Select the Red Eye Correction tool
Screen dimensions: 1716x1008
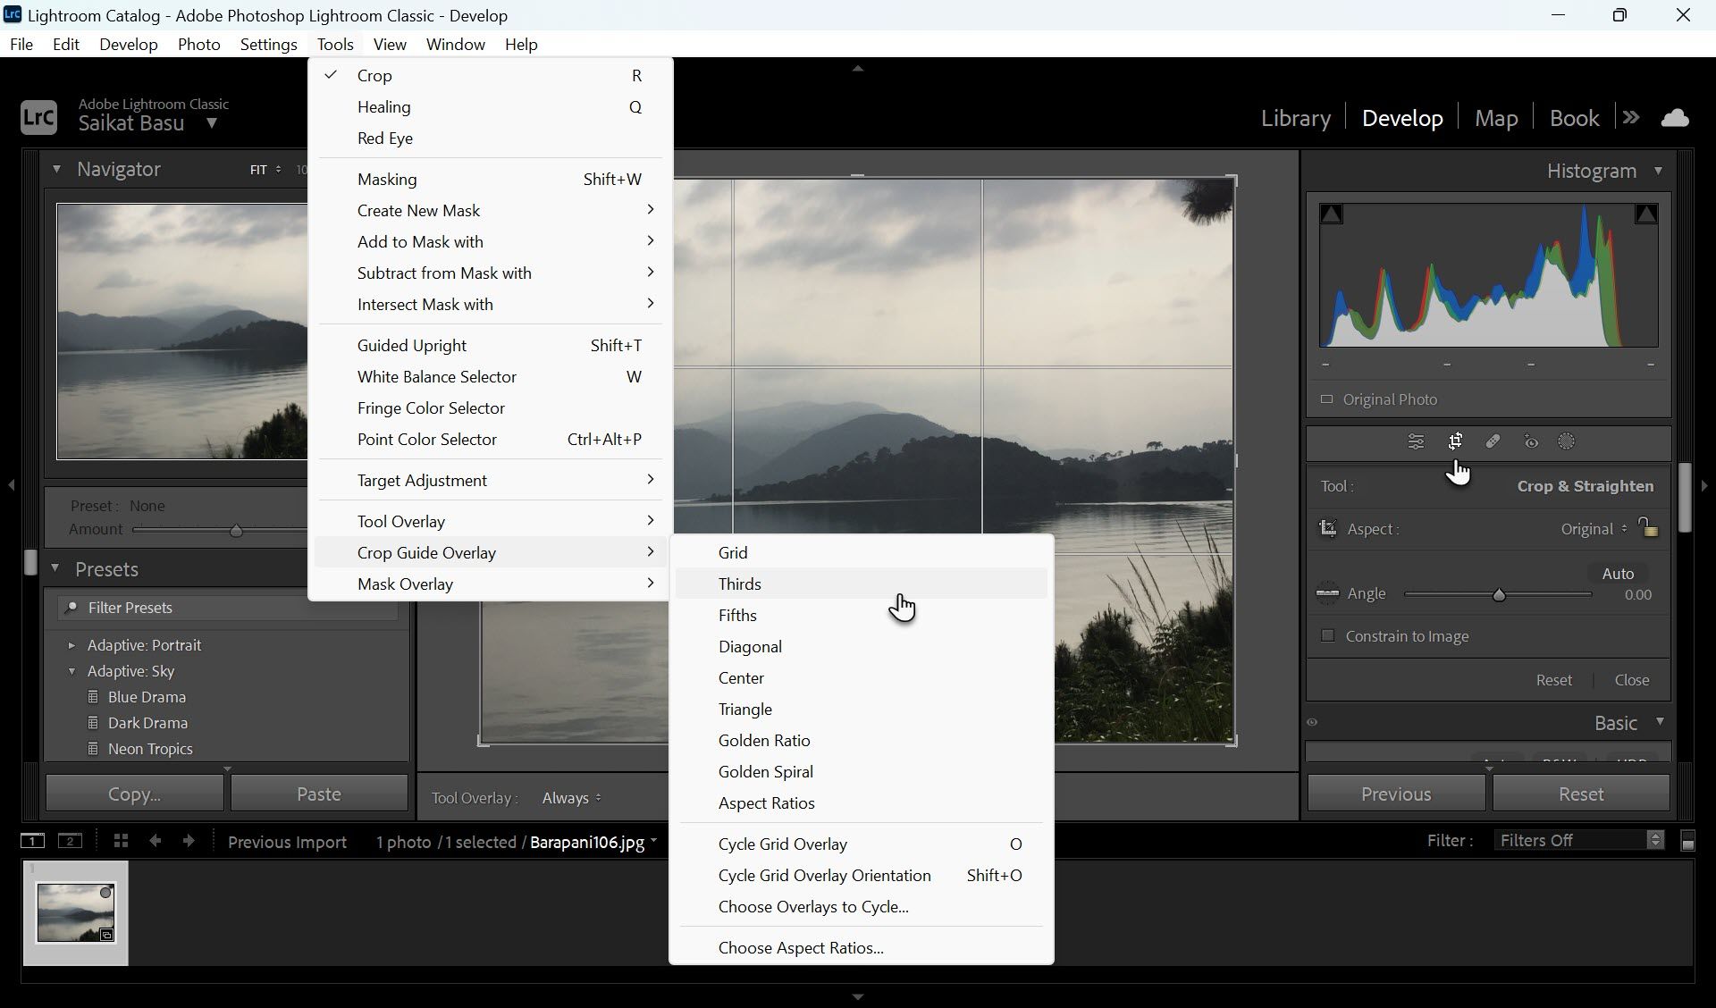click(1530, 441)
